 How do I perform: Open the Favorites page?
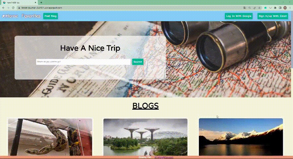31,16
